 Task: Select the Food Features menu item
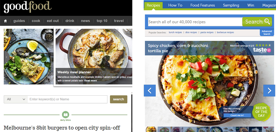point(203,5)
